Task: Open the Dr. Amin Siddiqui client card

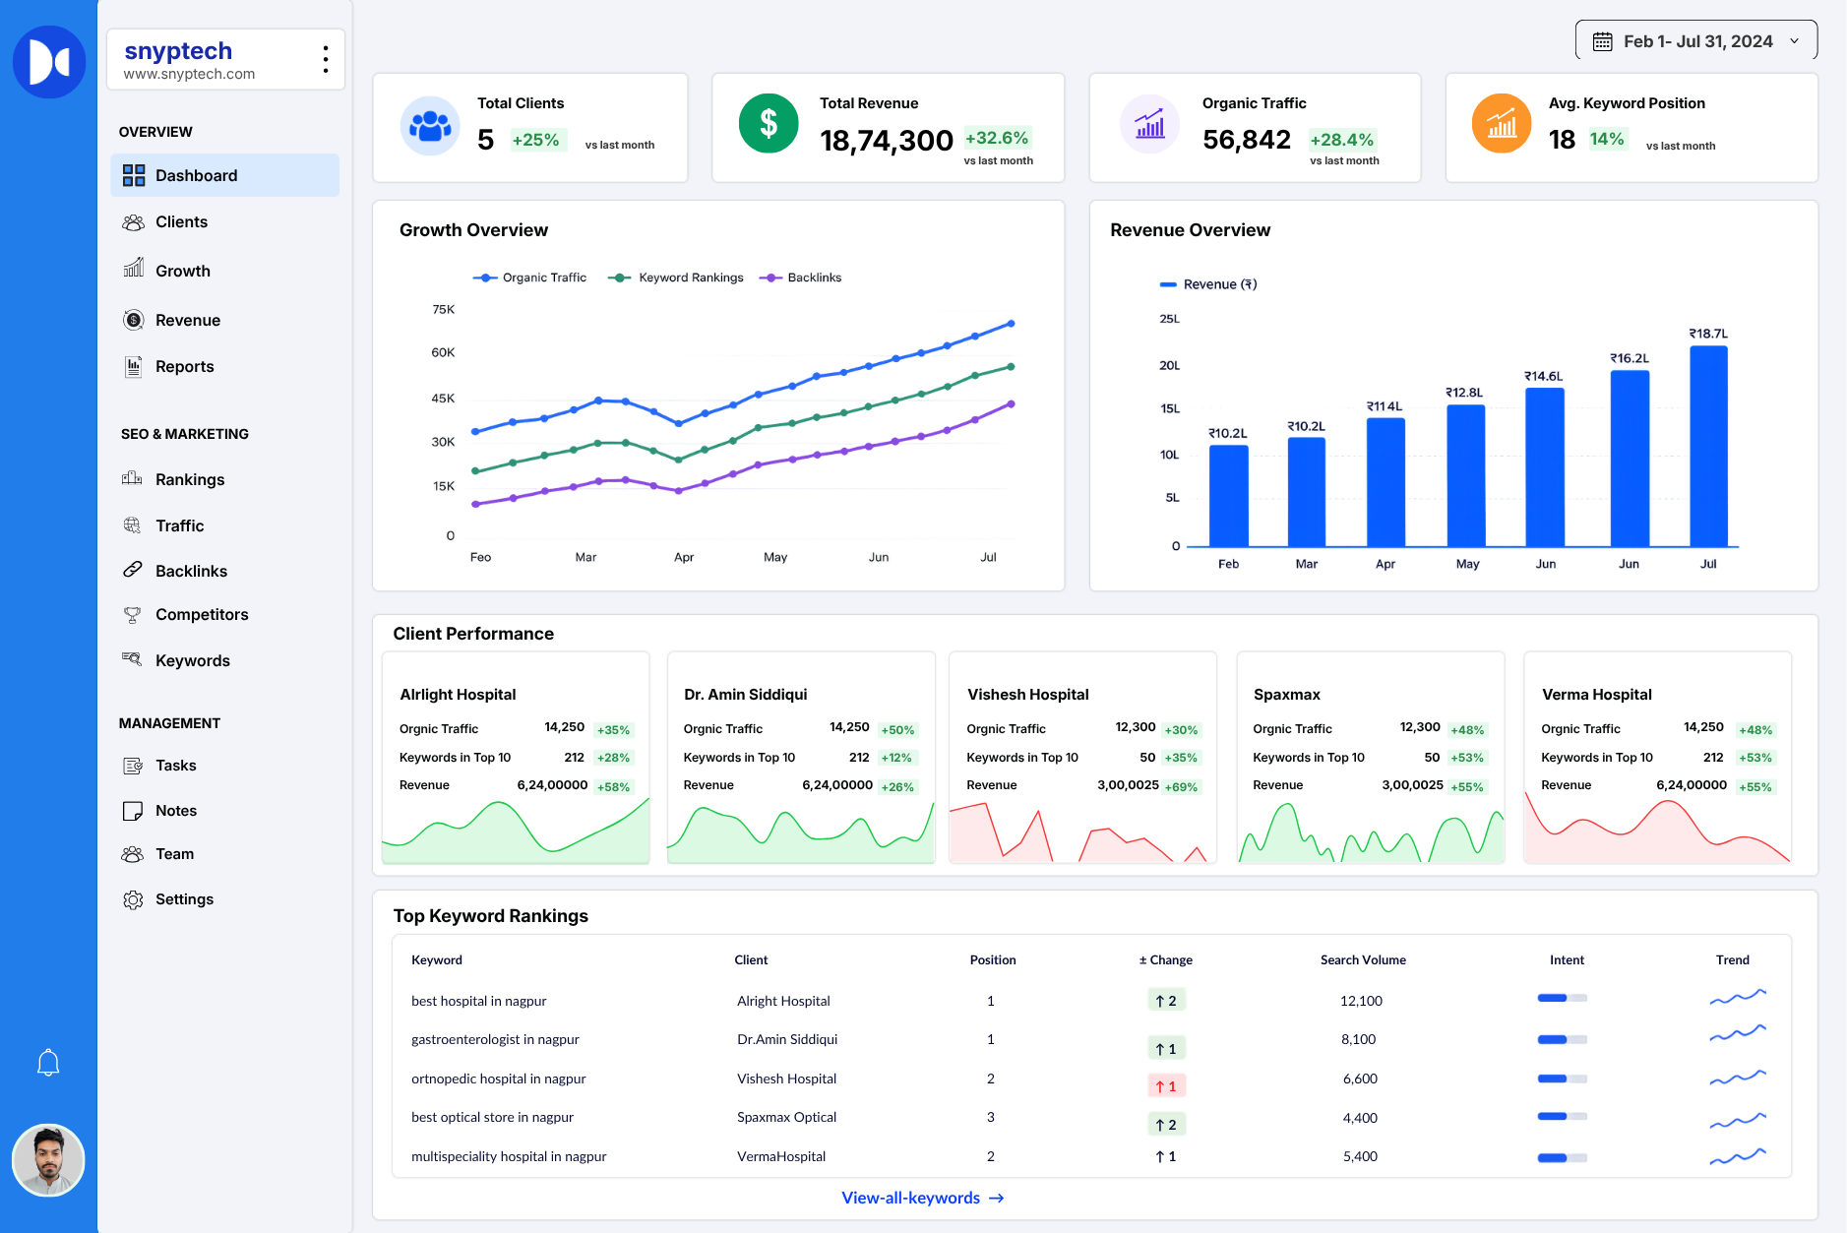Action: pos(801,758)
